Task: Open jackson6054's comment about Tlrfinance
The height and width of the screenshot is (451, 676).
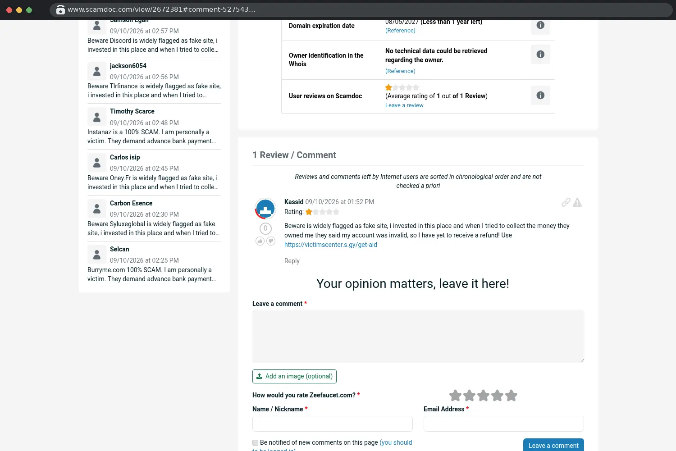Action: pyautogui.click(x=154, y=91)
